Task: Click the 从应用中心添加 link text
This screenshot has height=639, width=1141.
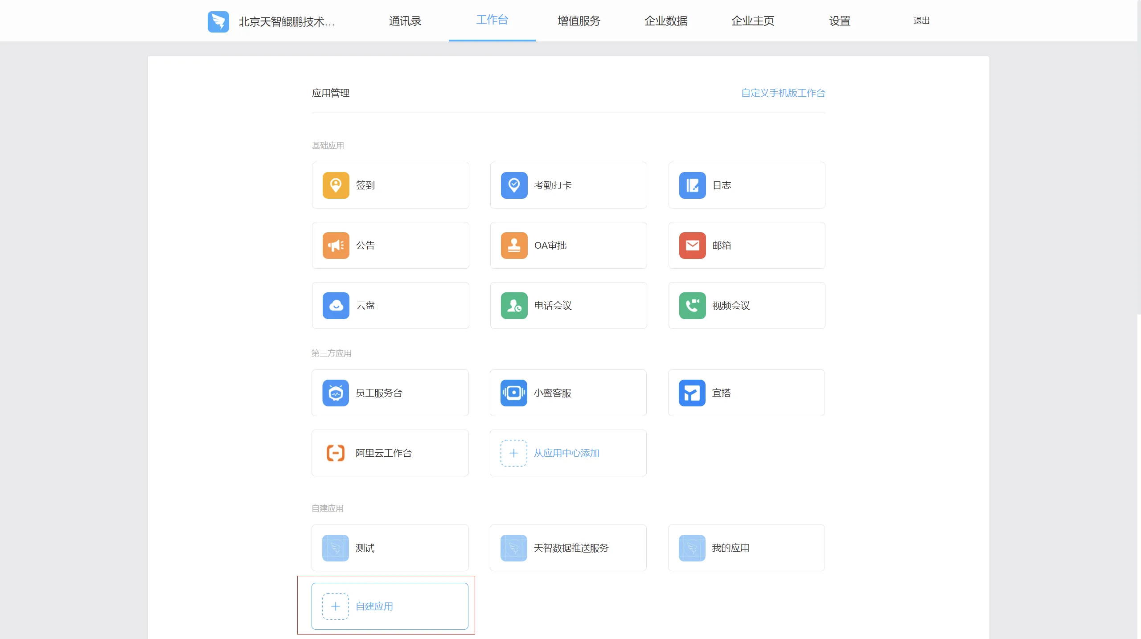Action: coord(566,453)
